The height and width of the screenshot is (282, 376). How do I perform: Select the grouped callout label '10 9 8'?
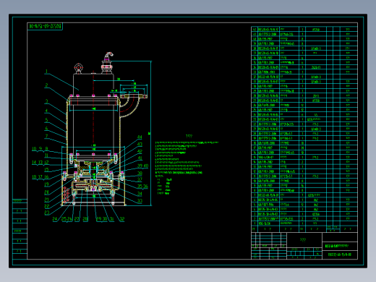coord(40,149)
